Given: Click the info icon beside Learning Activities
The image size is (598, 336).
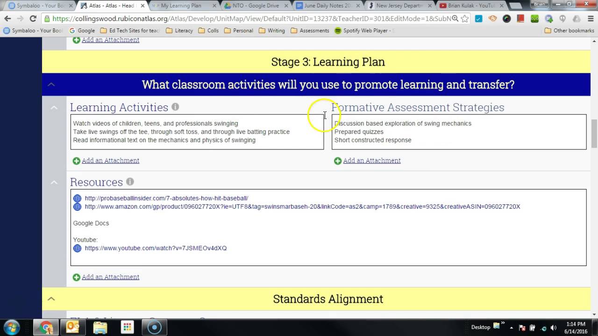Looking at the screenshot, I should coord(175,107).
